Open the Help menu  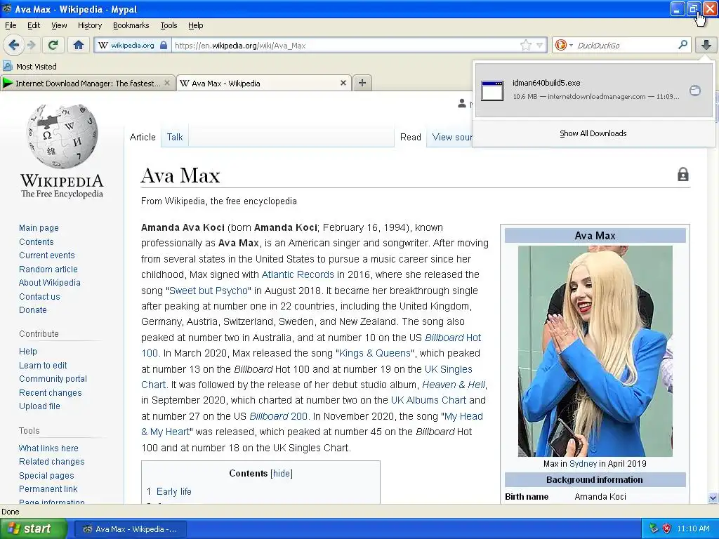(195, 25)
